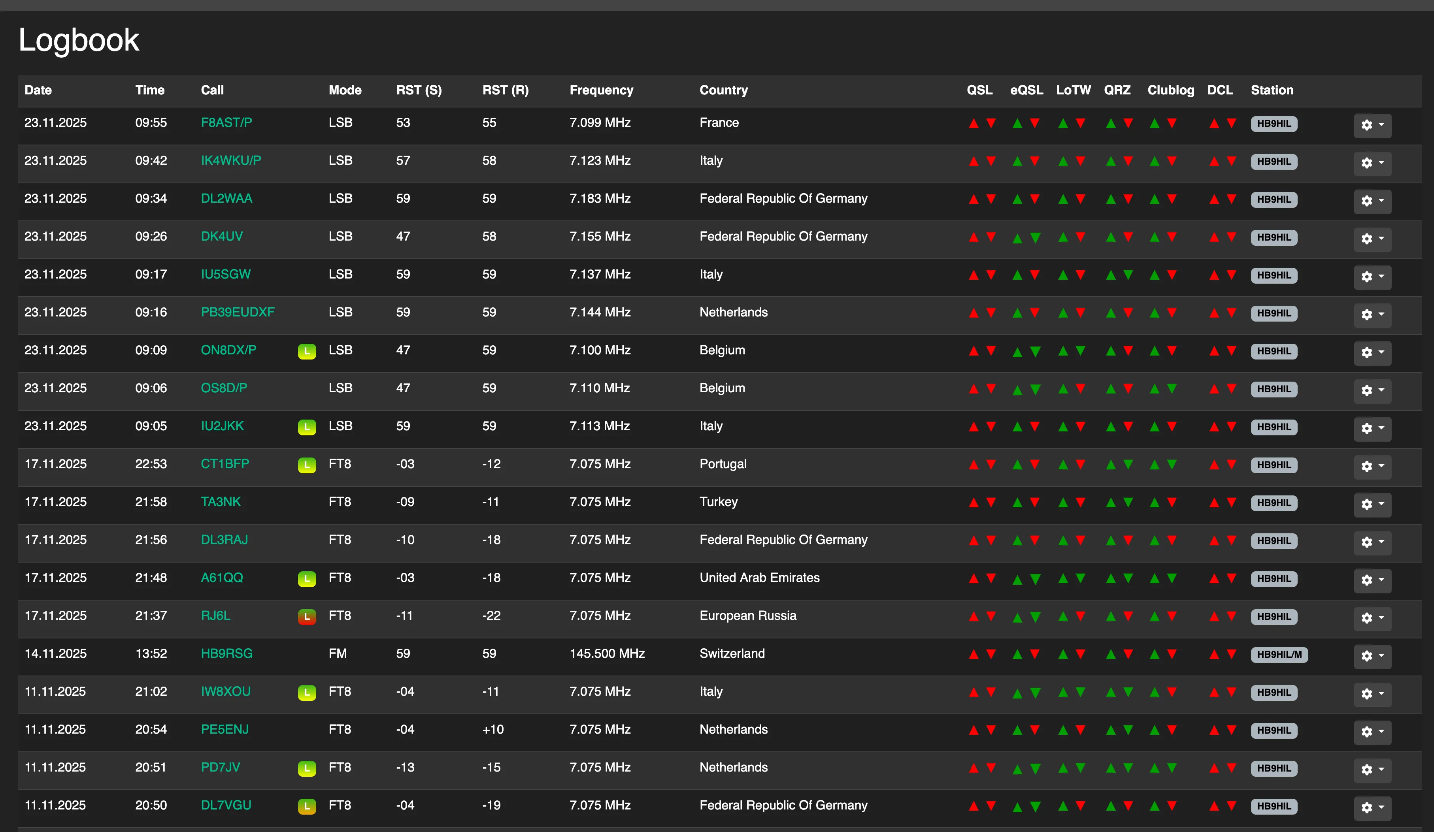Click the DCL up arrow on PE5ENJ row
The image size is (1434, 832).
[1214, 730]
